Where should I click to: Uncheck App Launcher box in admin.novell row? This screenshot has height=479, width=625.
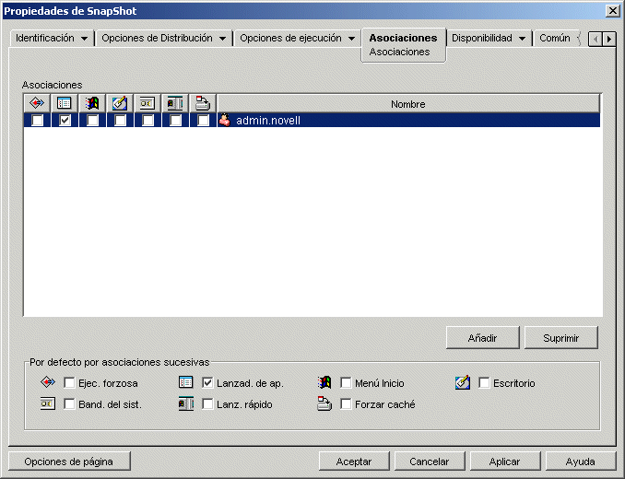pos(65,121)
